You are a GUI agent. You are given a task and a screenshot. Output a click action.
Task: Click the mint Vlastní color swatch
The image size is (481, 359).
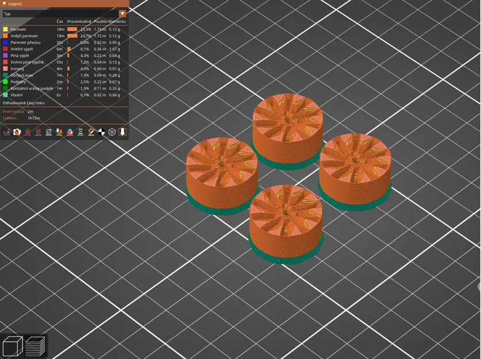(x=5, y=95)
